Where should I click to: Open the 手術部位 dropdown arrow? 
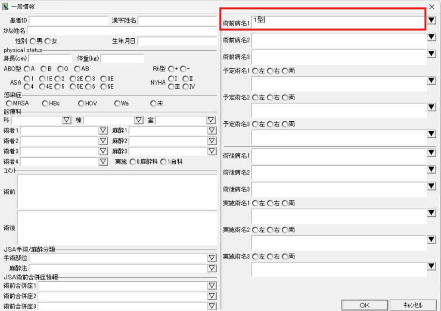click(211, 258)
